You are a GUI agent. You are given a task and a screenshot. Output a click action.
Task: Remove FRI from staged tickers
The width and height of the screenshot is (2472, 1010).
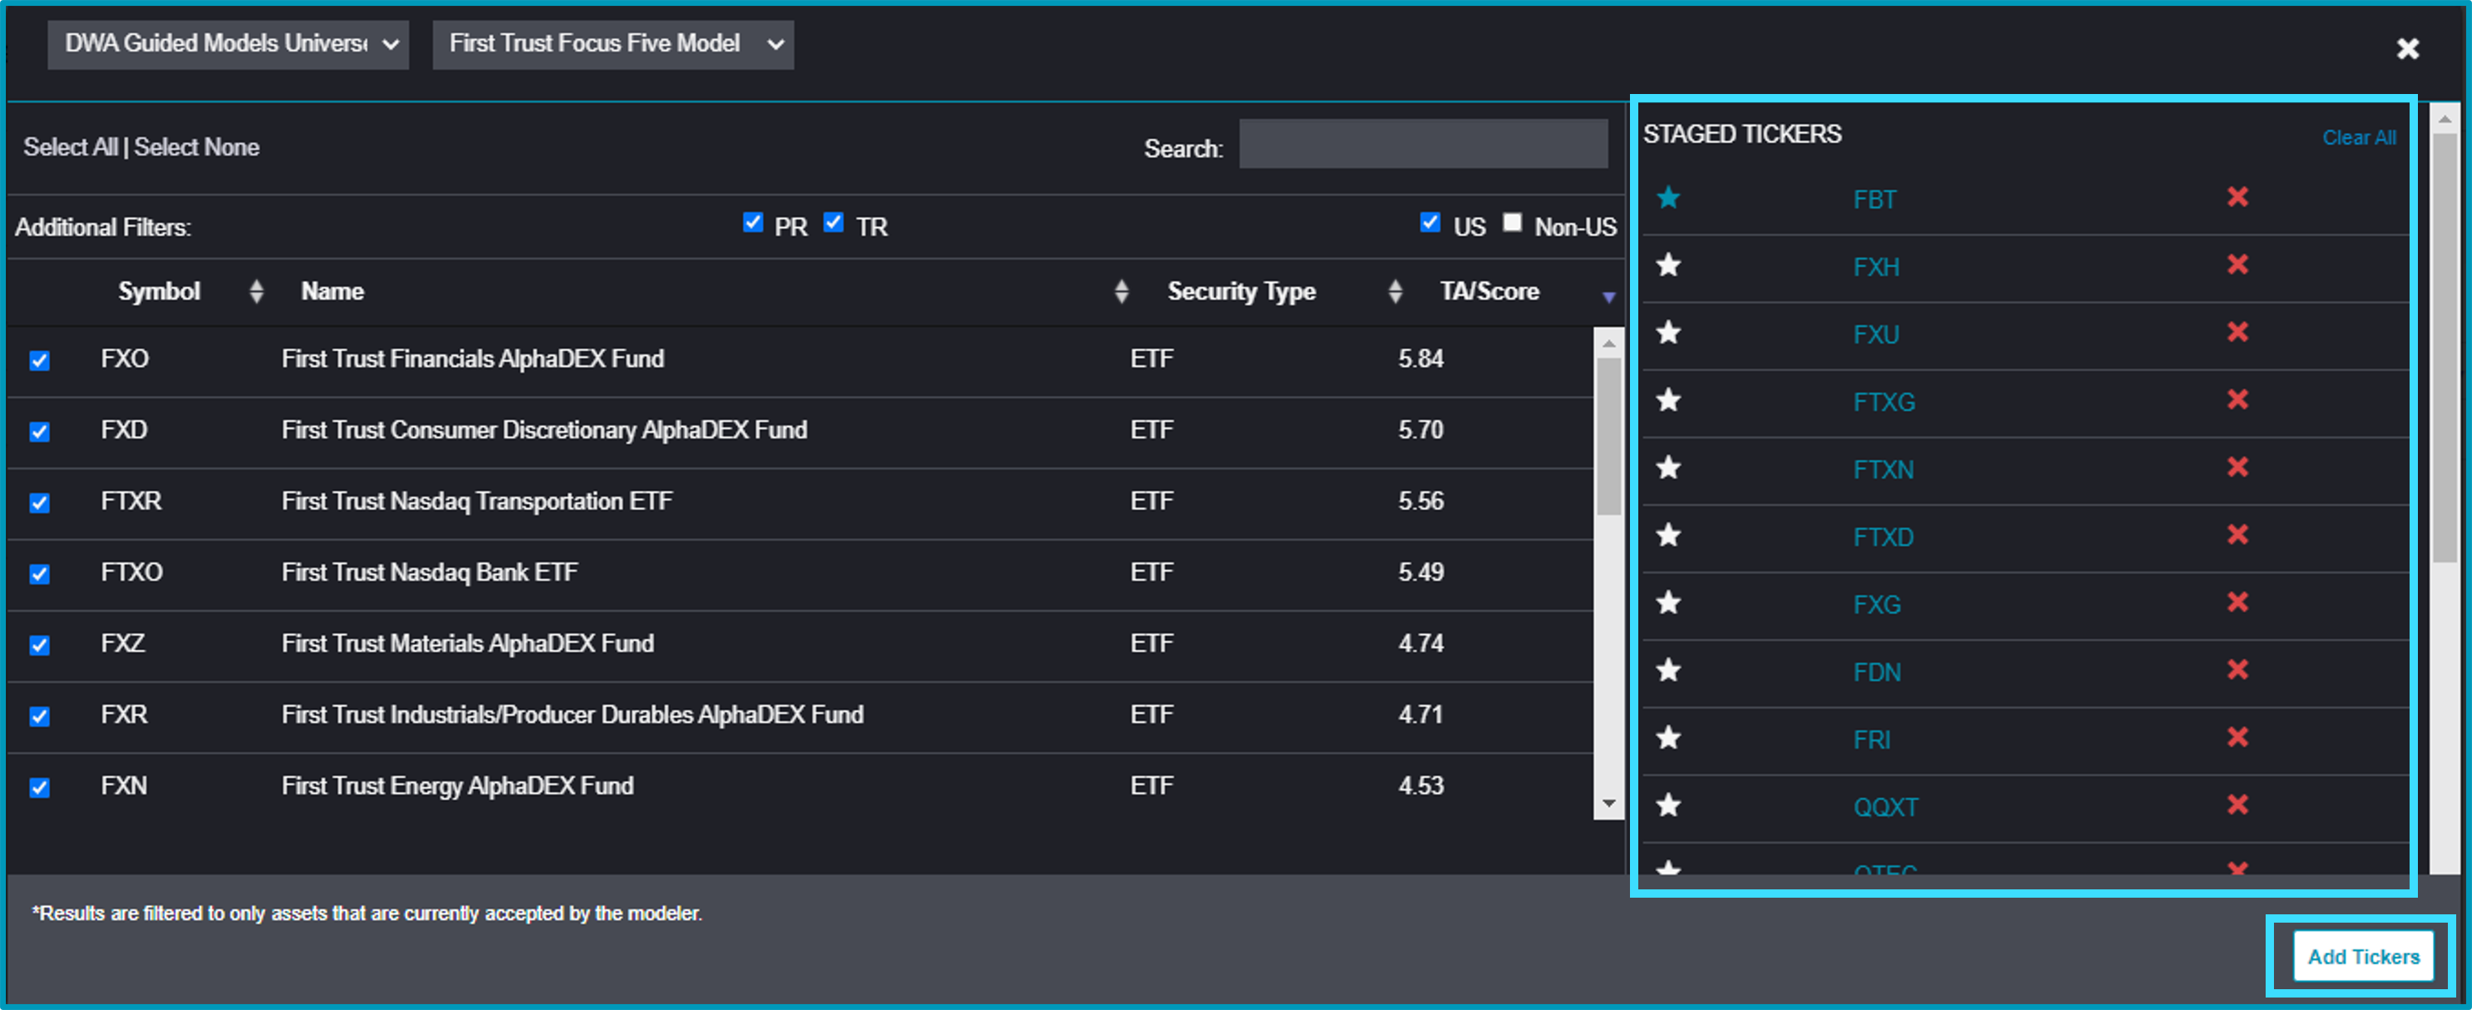(2238, 738)
